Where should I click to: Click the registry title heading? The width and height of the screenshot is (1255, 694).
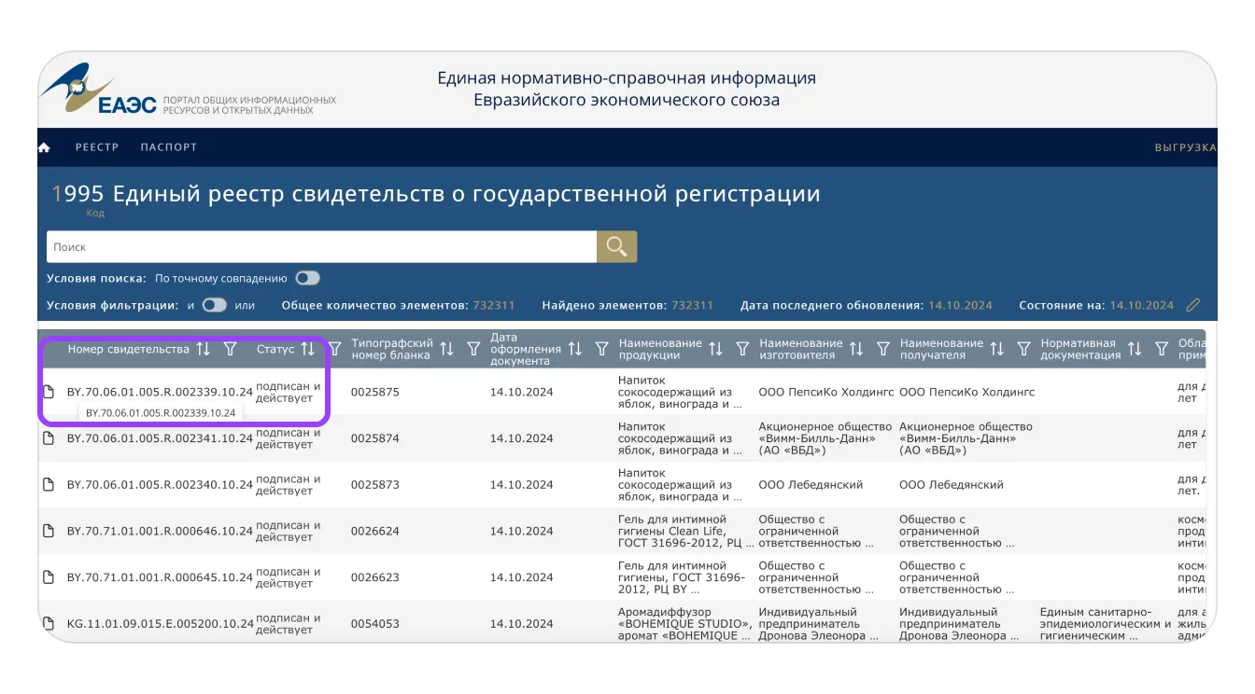click(436, 194)
